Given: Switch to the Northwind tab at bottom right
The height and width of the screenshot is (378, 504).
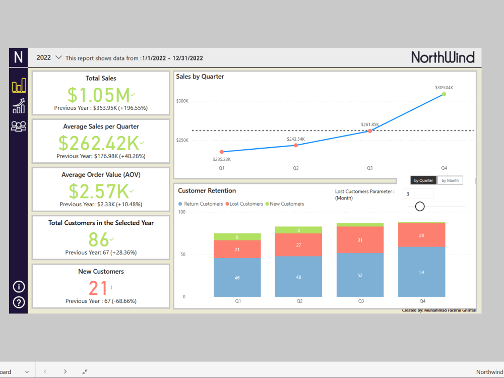Looking at the screenshot, I should 488,371.
